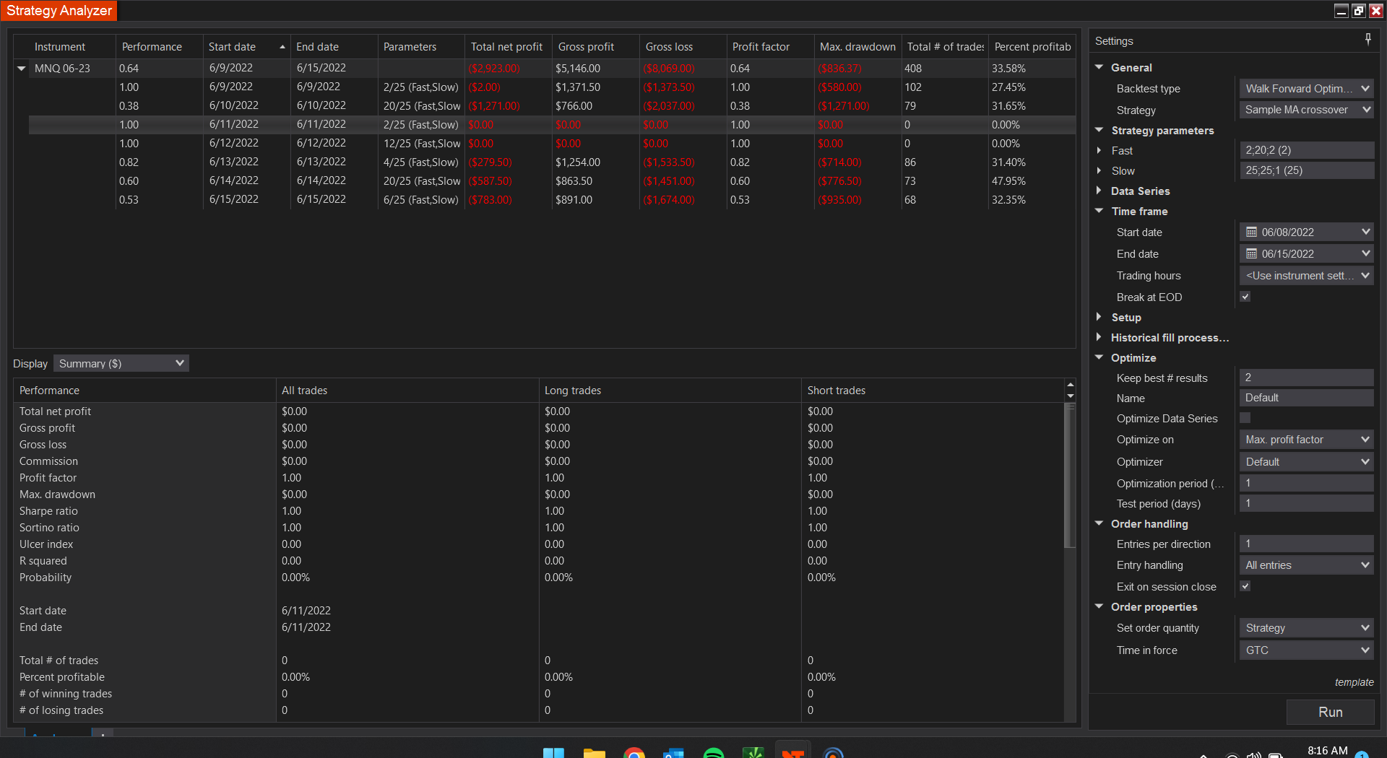Open the Display Summary ($) dropdown
Screen dimensions: 1387x758
tap(121, 363)
